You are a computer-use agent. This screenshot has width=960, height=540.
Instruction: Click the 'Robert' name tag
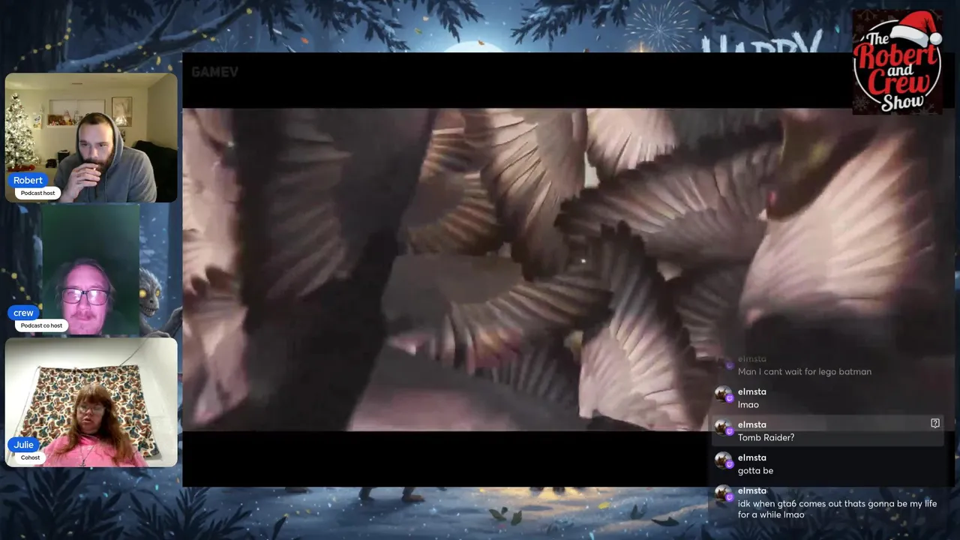pos(28,180)
